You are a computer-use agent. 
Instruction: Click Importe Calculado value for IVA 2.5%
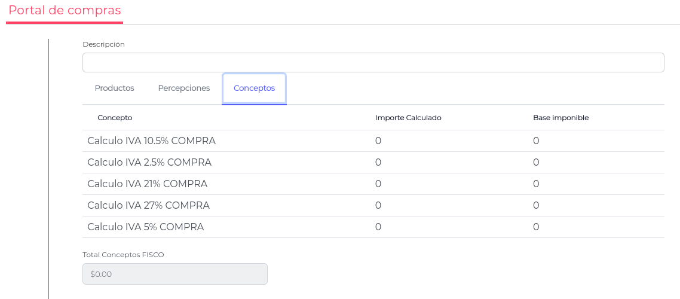378,163
